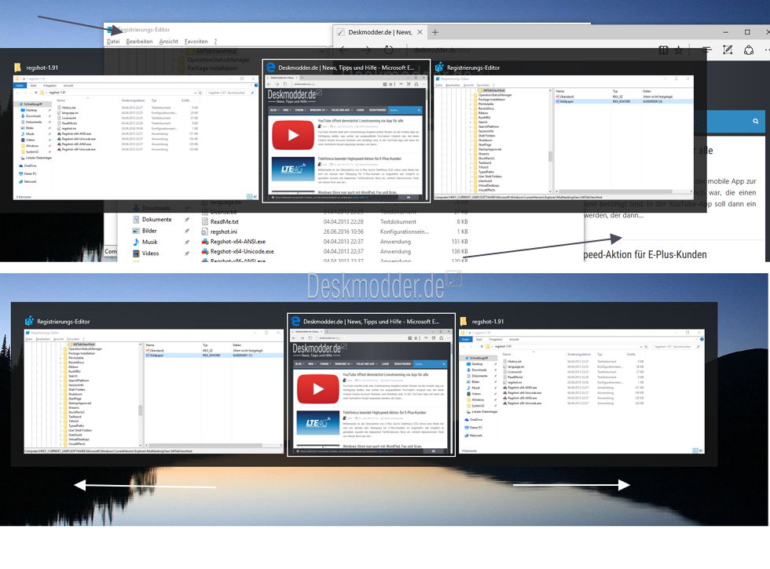Image resolution: width=770 pixels, height=569 pixels.
Task: Click the Regshot-x64-Unicode.exe application icon
Action: [x=205, y=251]
